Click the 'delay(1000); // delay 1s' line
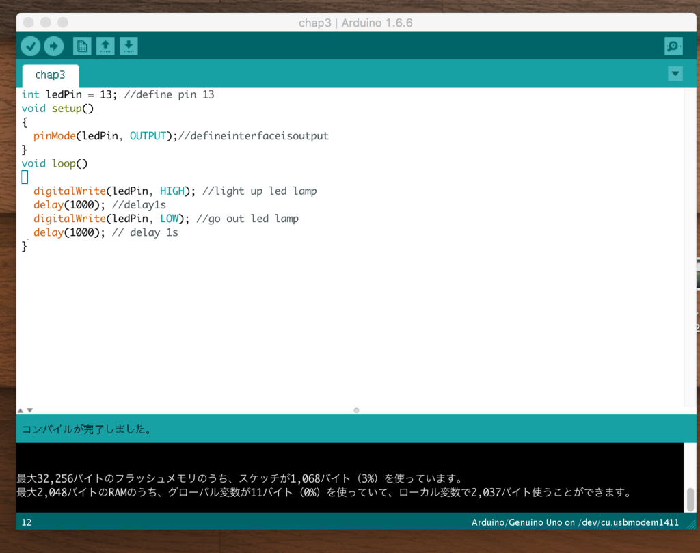This screenshot has height=553, width=700. [105, 232]
